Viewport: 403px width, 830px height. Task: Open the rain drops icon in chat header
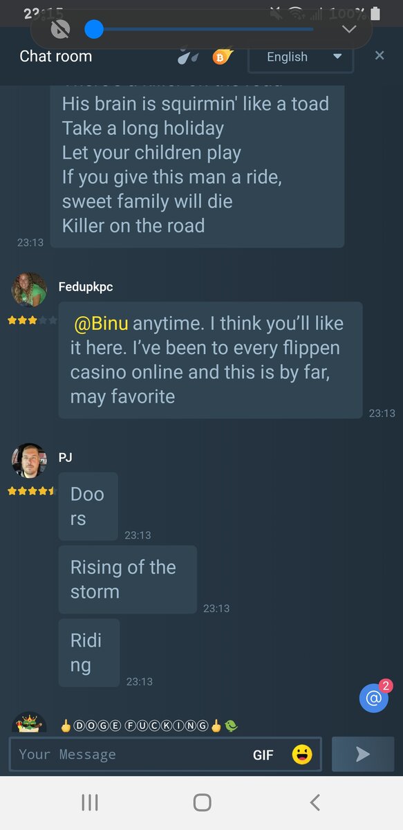[x=187, y=57]
